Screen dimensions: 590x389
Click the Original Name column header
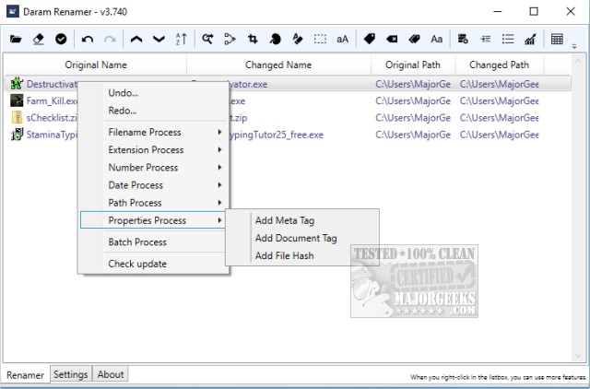pos(96,65)
